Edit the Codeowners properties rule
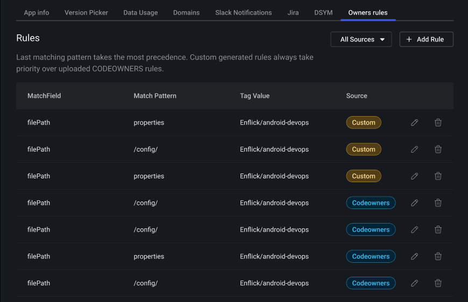 pos(414,256)
